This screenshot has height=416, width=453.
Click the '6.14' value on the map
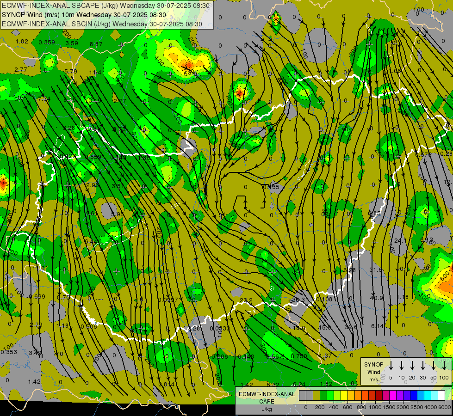coord(377,326)
